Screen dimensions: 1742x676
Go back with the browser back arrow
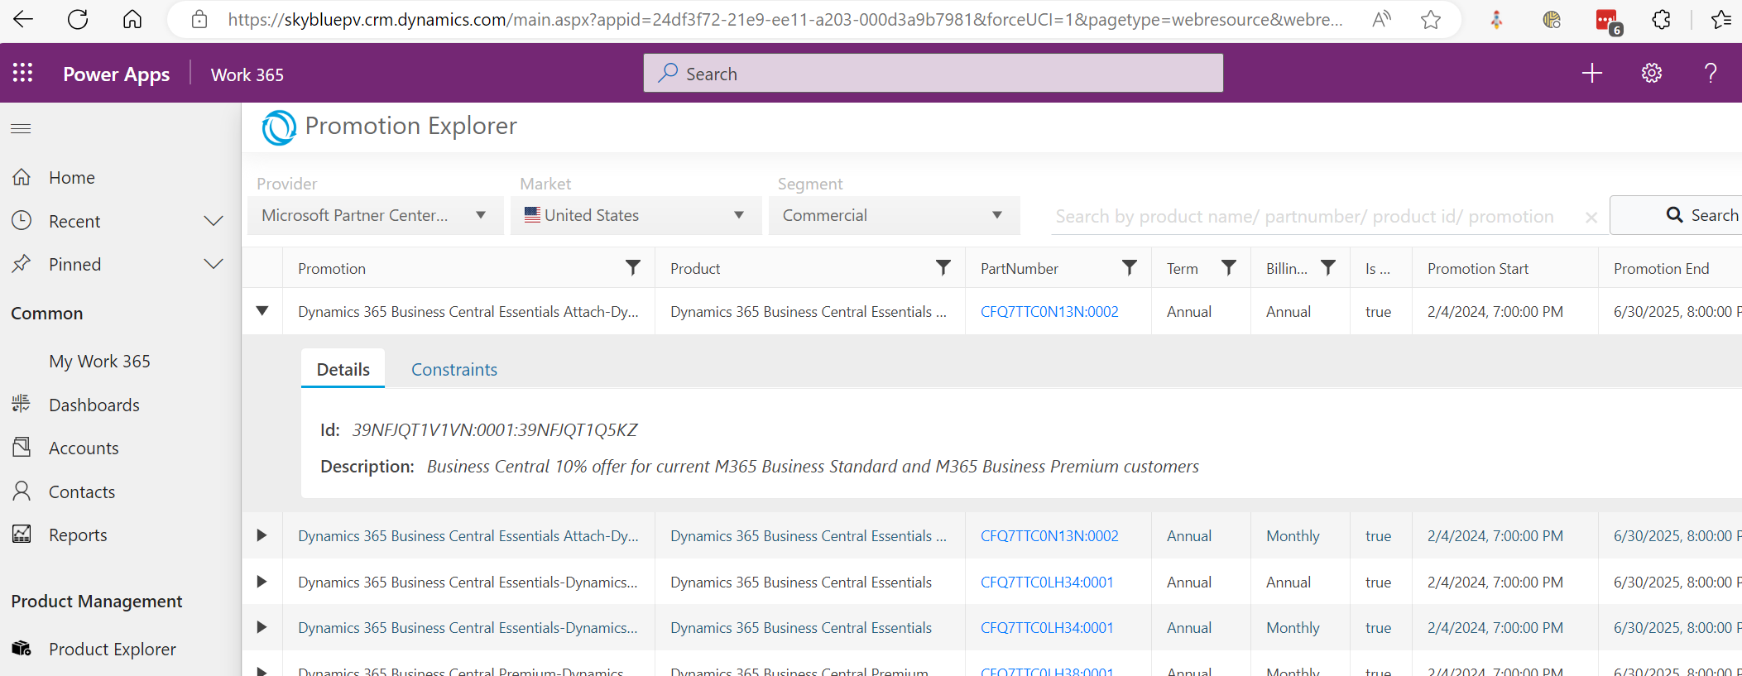point(23,19)
